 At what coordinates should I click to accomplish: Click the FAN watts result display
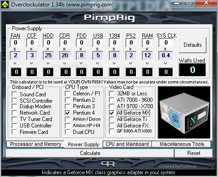[x=16, y=72]
